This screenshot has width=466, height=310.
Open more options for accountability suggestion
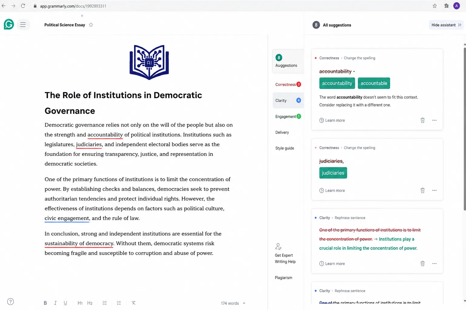pyautogui.click(x=434, y=120)
